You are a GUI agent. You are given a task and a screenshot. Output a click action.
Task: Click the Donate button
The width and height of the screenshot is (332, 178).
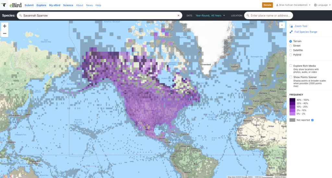[267, 5]
